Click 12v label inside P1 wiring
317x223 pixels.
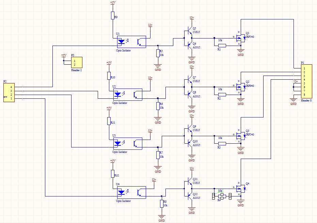coord(296,81)
